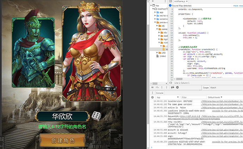
Task: Click the pretty print braces icon
Action: pyautogui.click(x=171, y=83)
